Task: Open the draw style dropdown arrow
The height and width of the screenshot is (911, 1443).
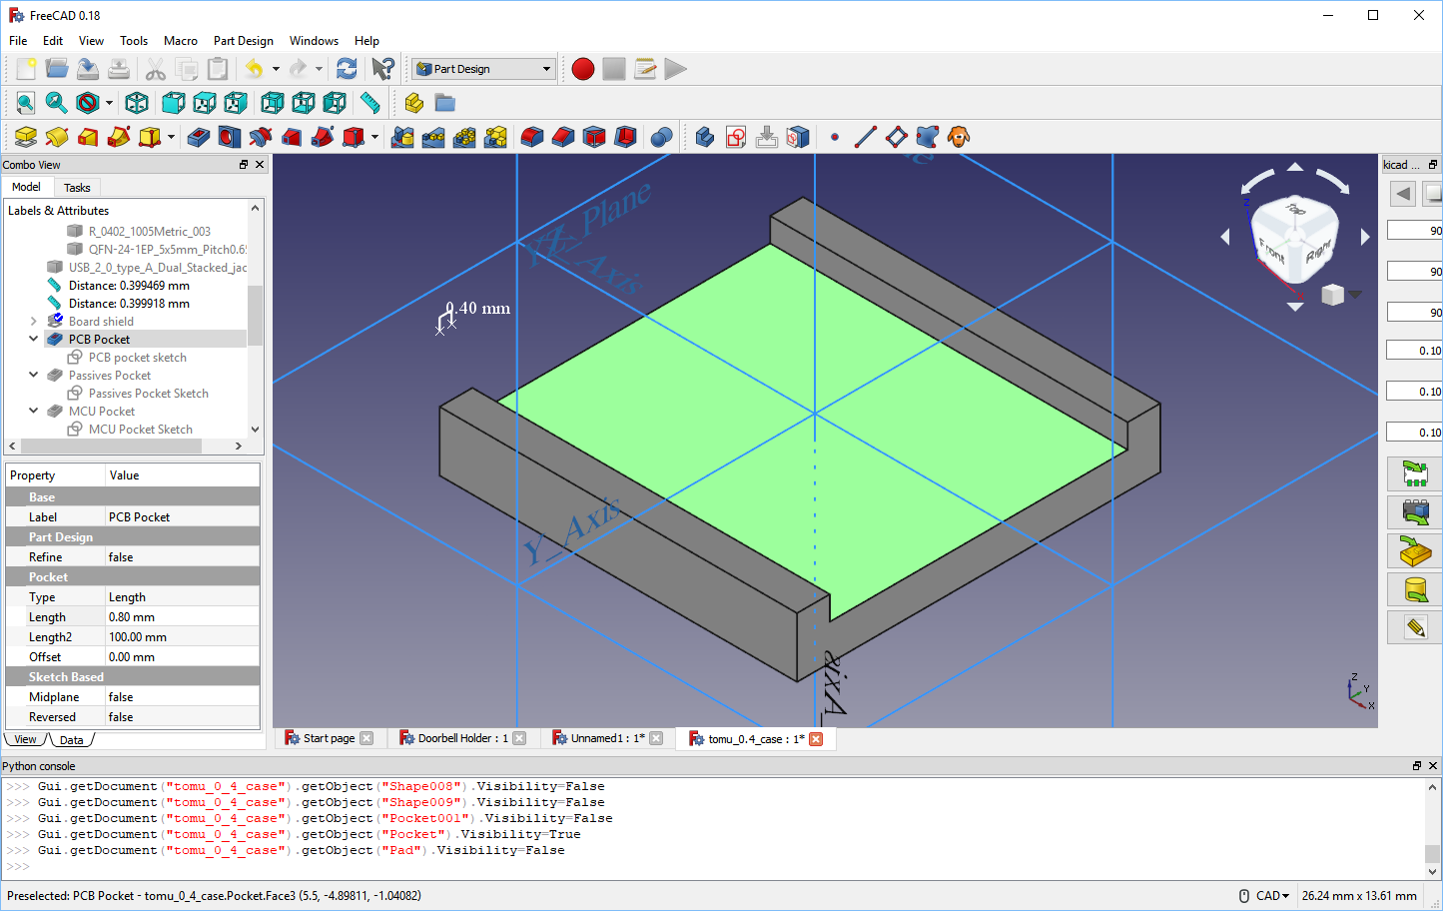Action: tap(109, 103)
